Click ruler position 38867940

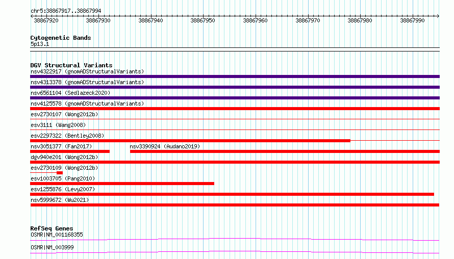point(150,20)
